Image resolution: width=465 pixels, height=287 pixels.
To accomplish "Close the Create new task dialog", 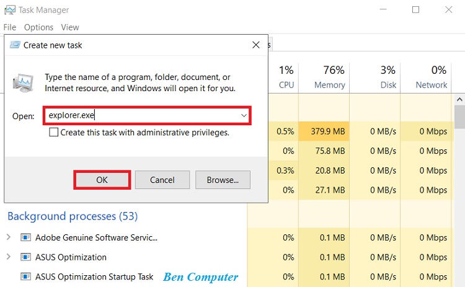I will [x=255, y=45].
